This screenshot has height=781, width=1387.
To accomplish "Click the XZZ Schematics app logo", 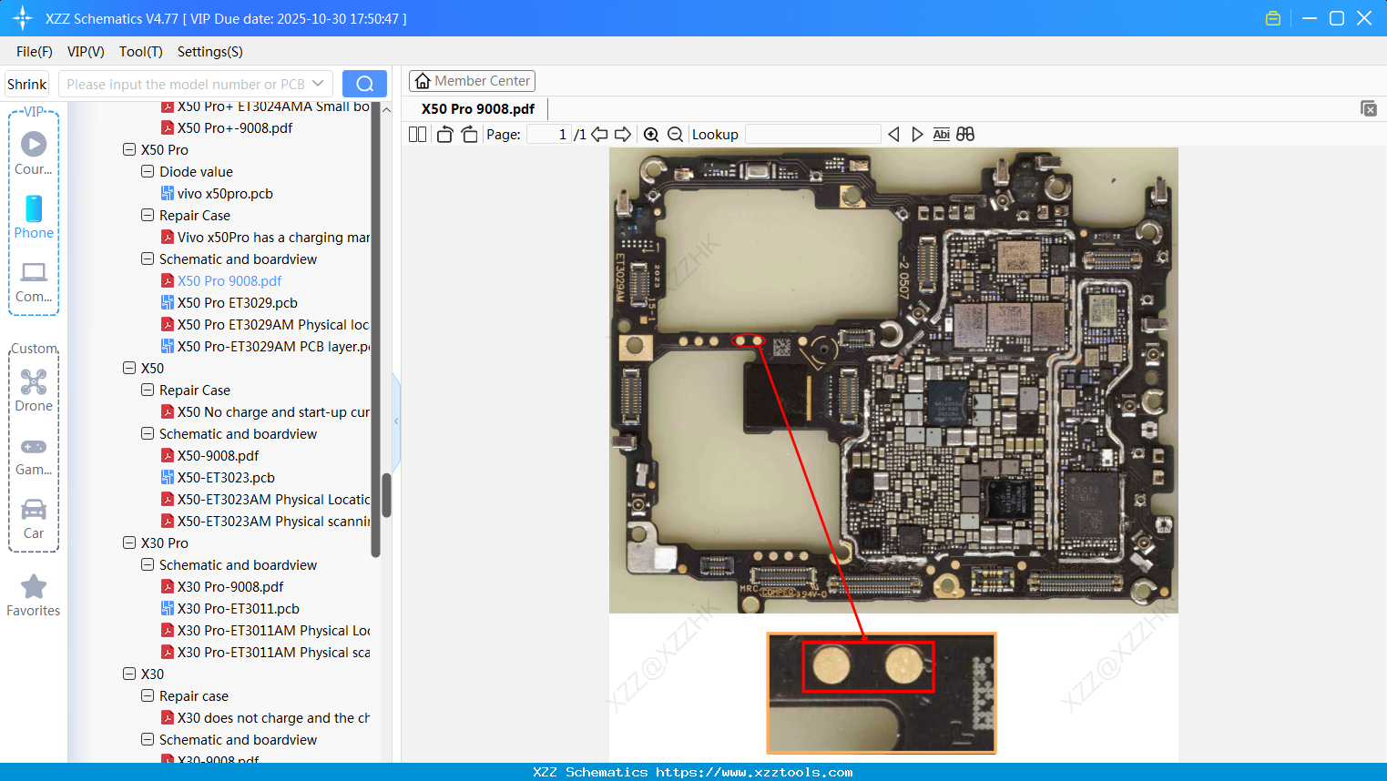I will (22, 18).
